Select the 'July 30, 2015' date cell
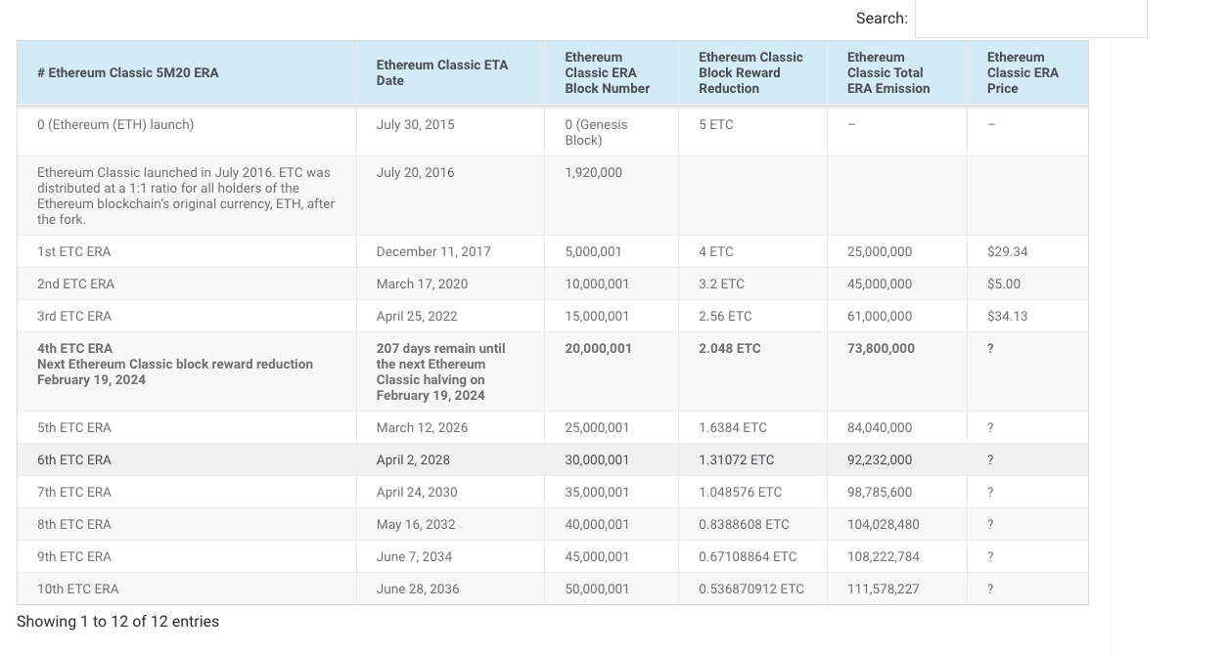 (x=450, y=132)
